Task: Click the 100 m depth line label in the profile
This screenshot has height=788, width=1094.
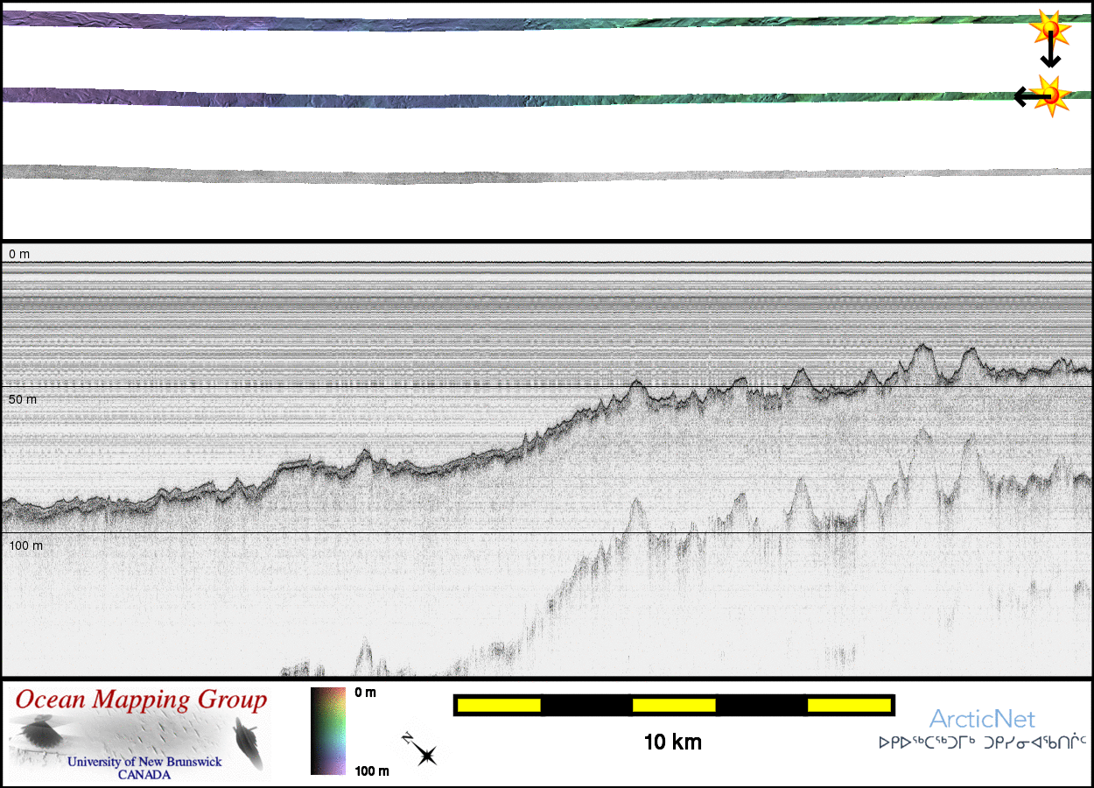Action: pyautogui.click(x=25, y=545)
